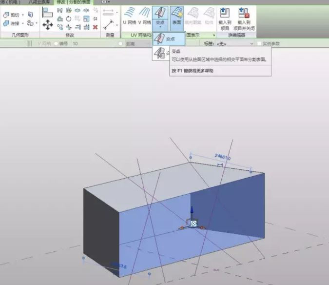Select the Cut (剪切) geometry tool
The height and width of the screenshot is (285, 329).
pyautogui.click(x=11, y=15)
